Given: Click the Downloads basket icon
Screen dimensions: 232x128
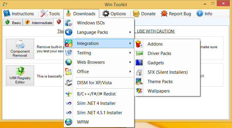Looking at the screenshot, I should 68,14.
